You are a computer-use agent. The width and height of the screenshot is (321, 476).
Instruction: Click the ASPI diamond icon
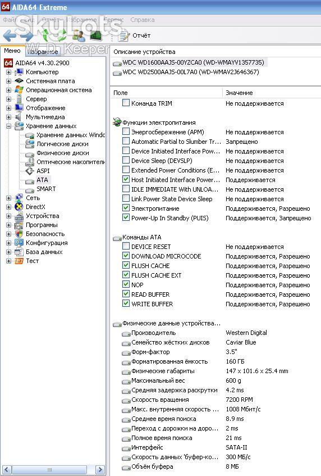click(30, 171)
